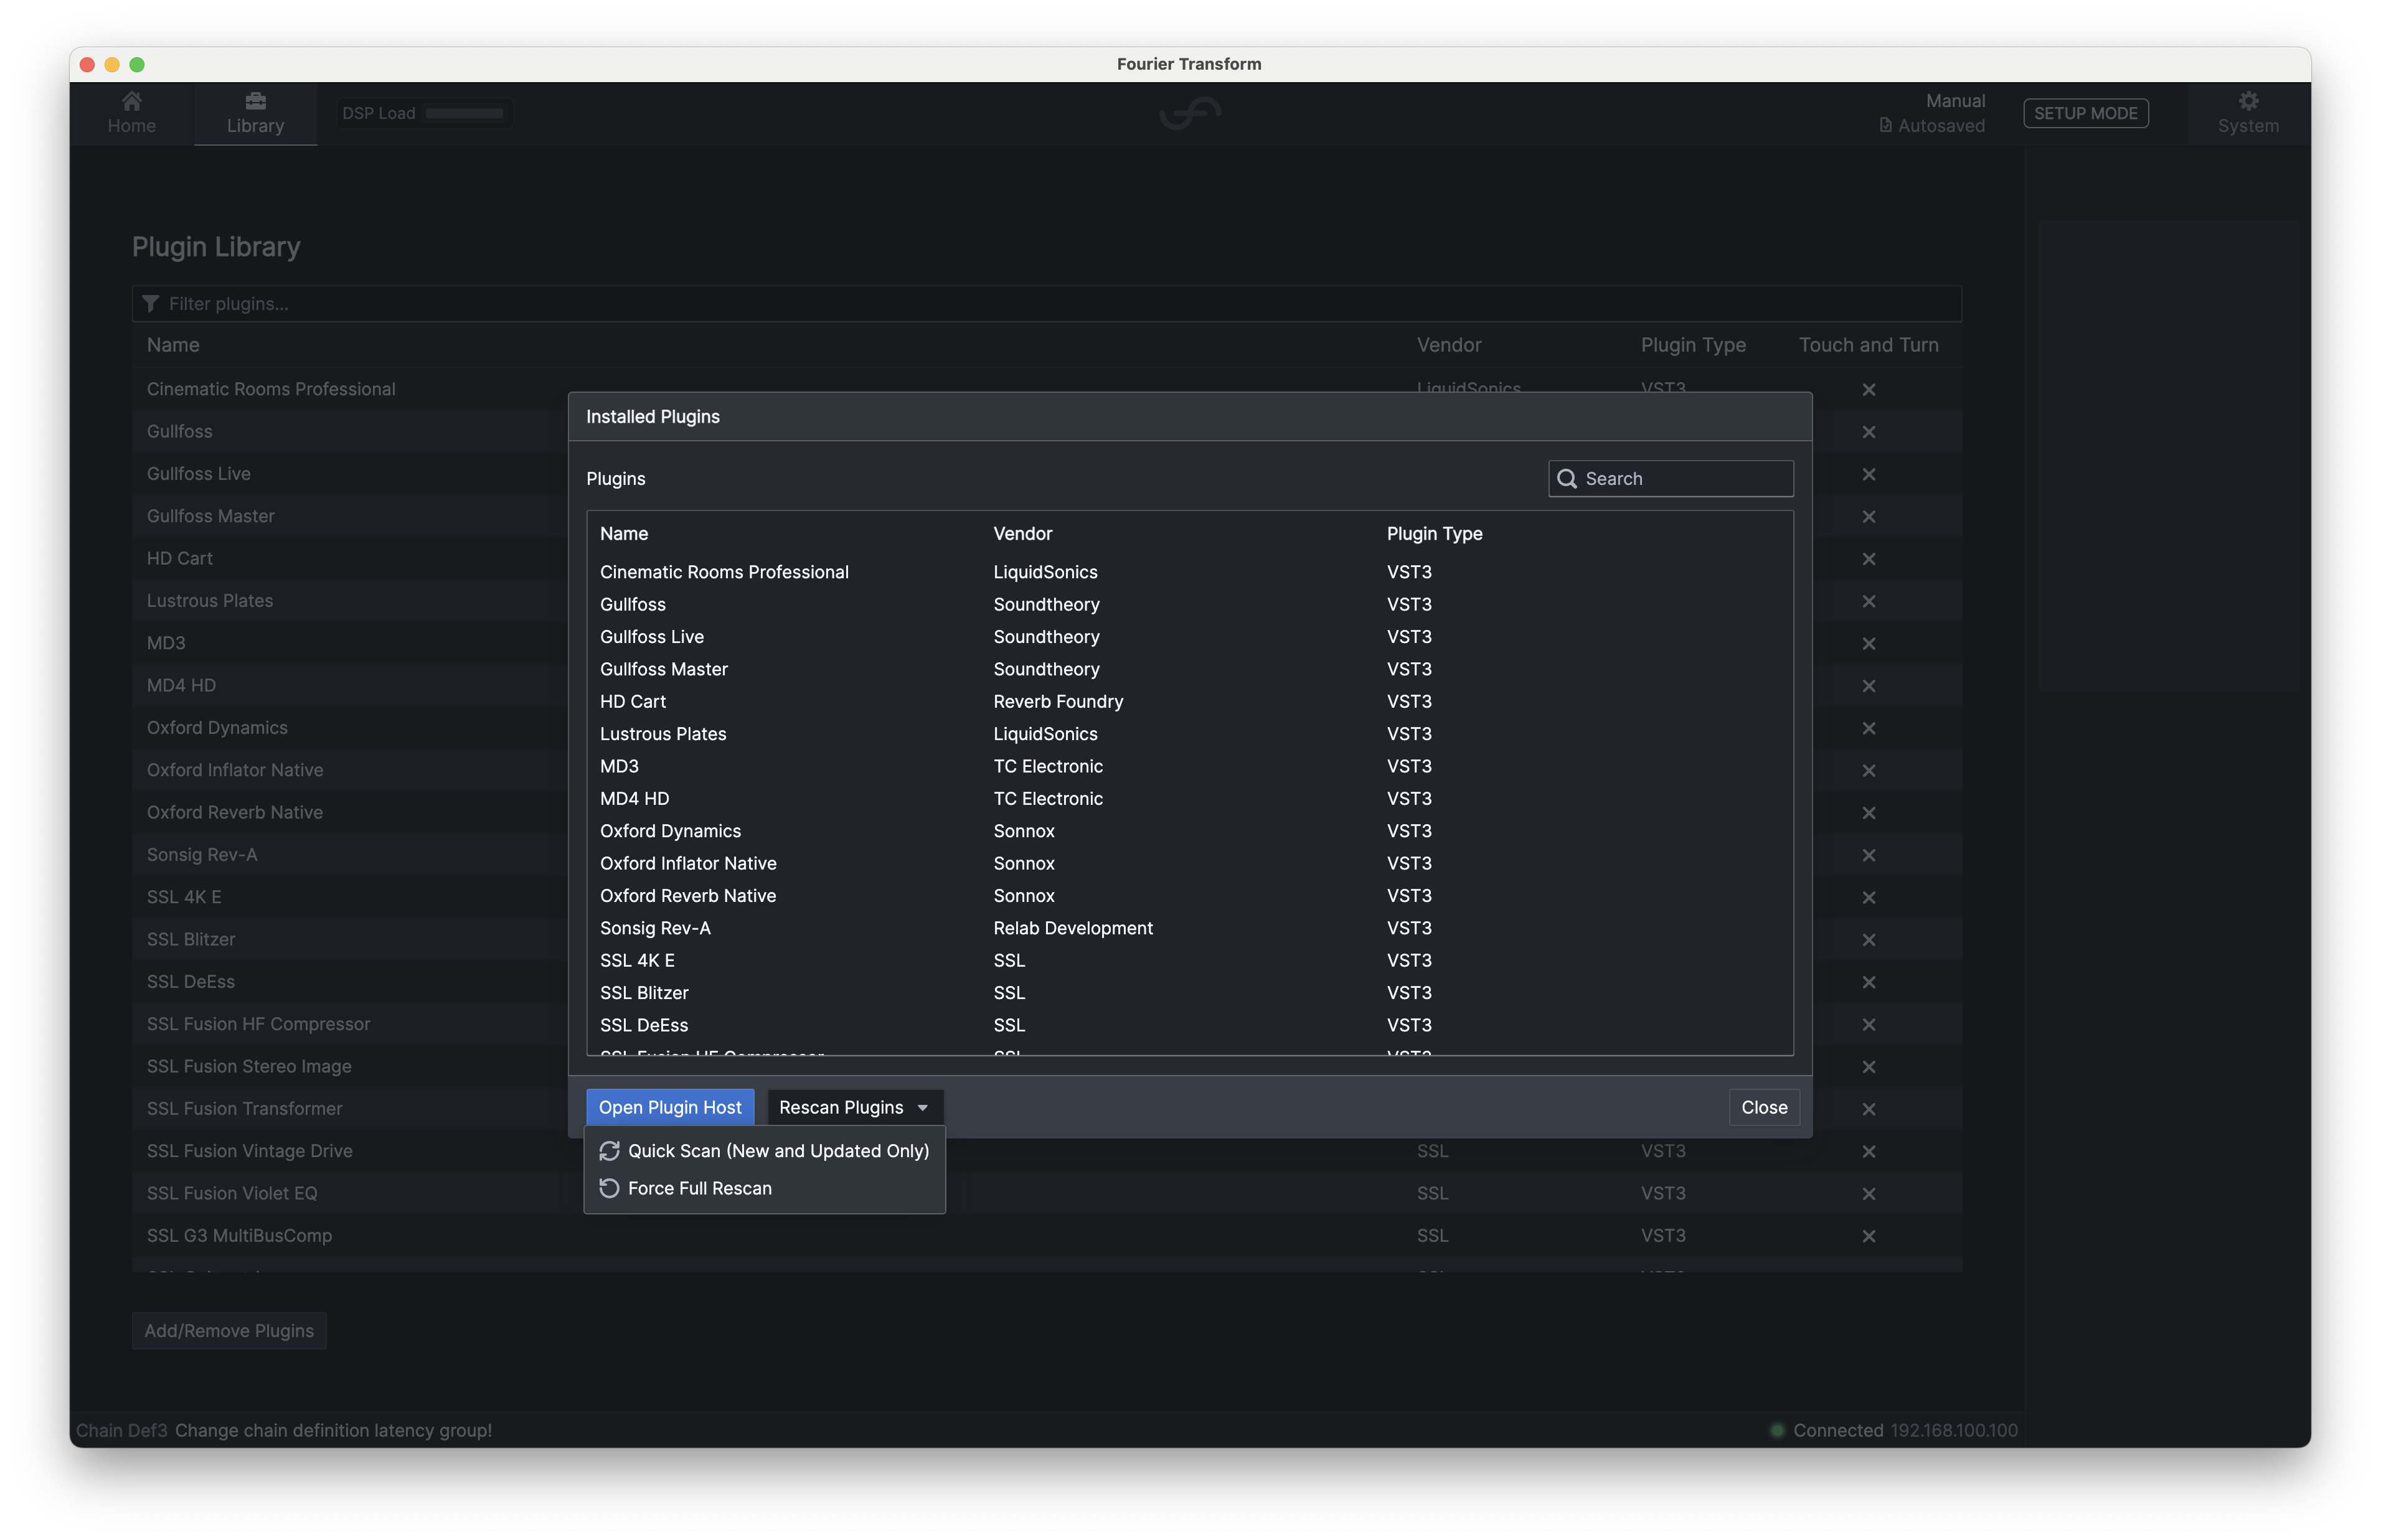Viewport: 2381px width, 1540px height.
Task: Select SSL Blitzer in the dialog list
Action: point(1189,993)
